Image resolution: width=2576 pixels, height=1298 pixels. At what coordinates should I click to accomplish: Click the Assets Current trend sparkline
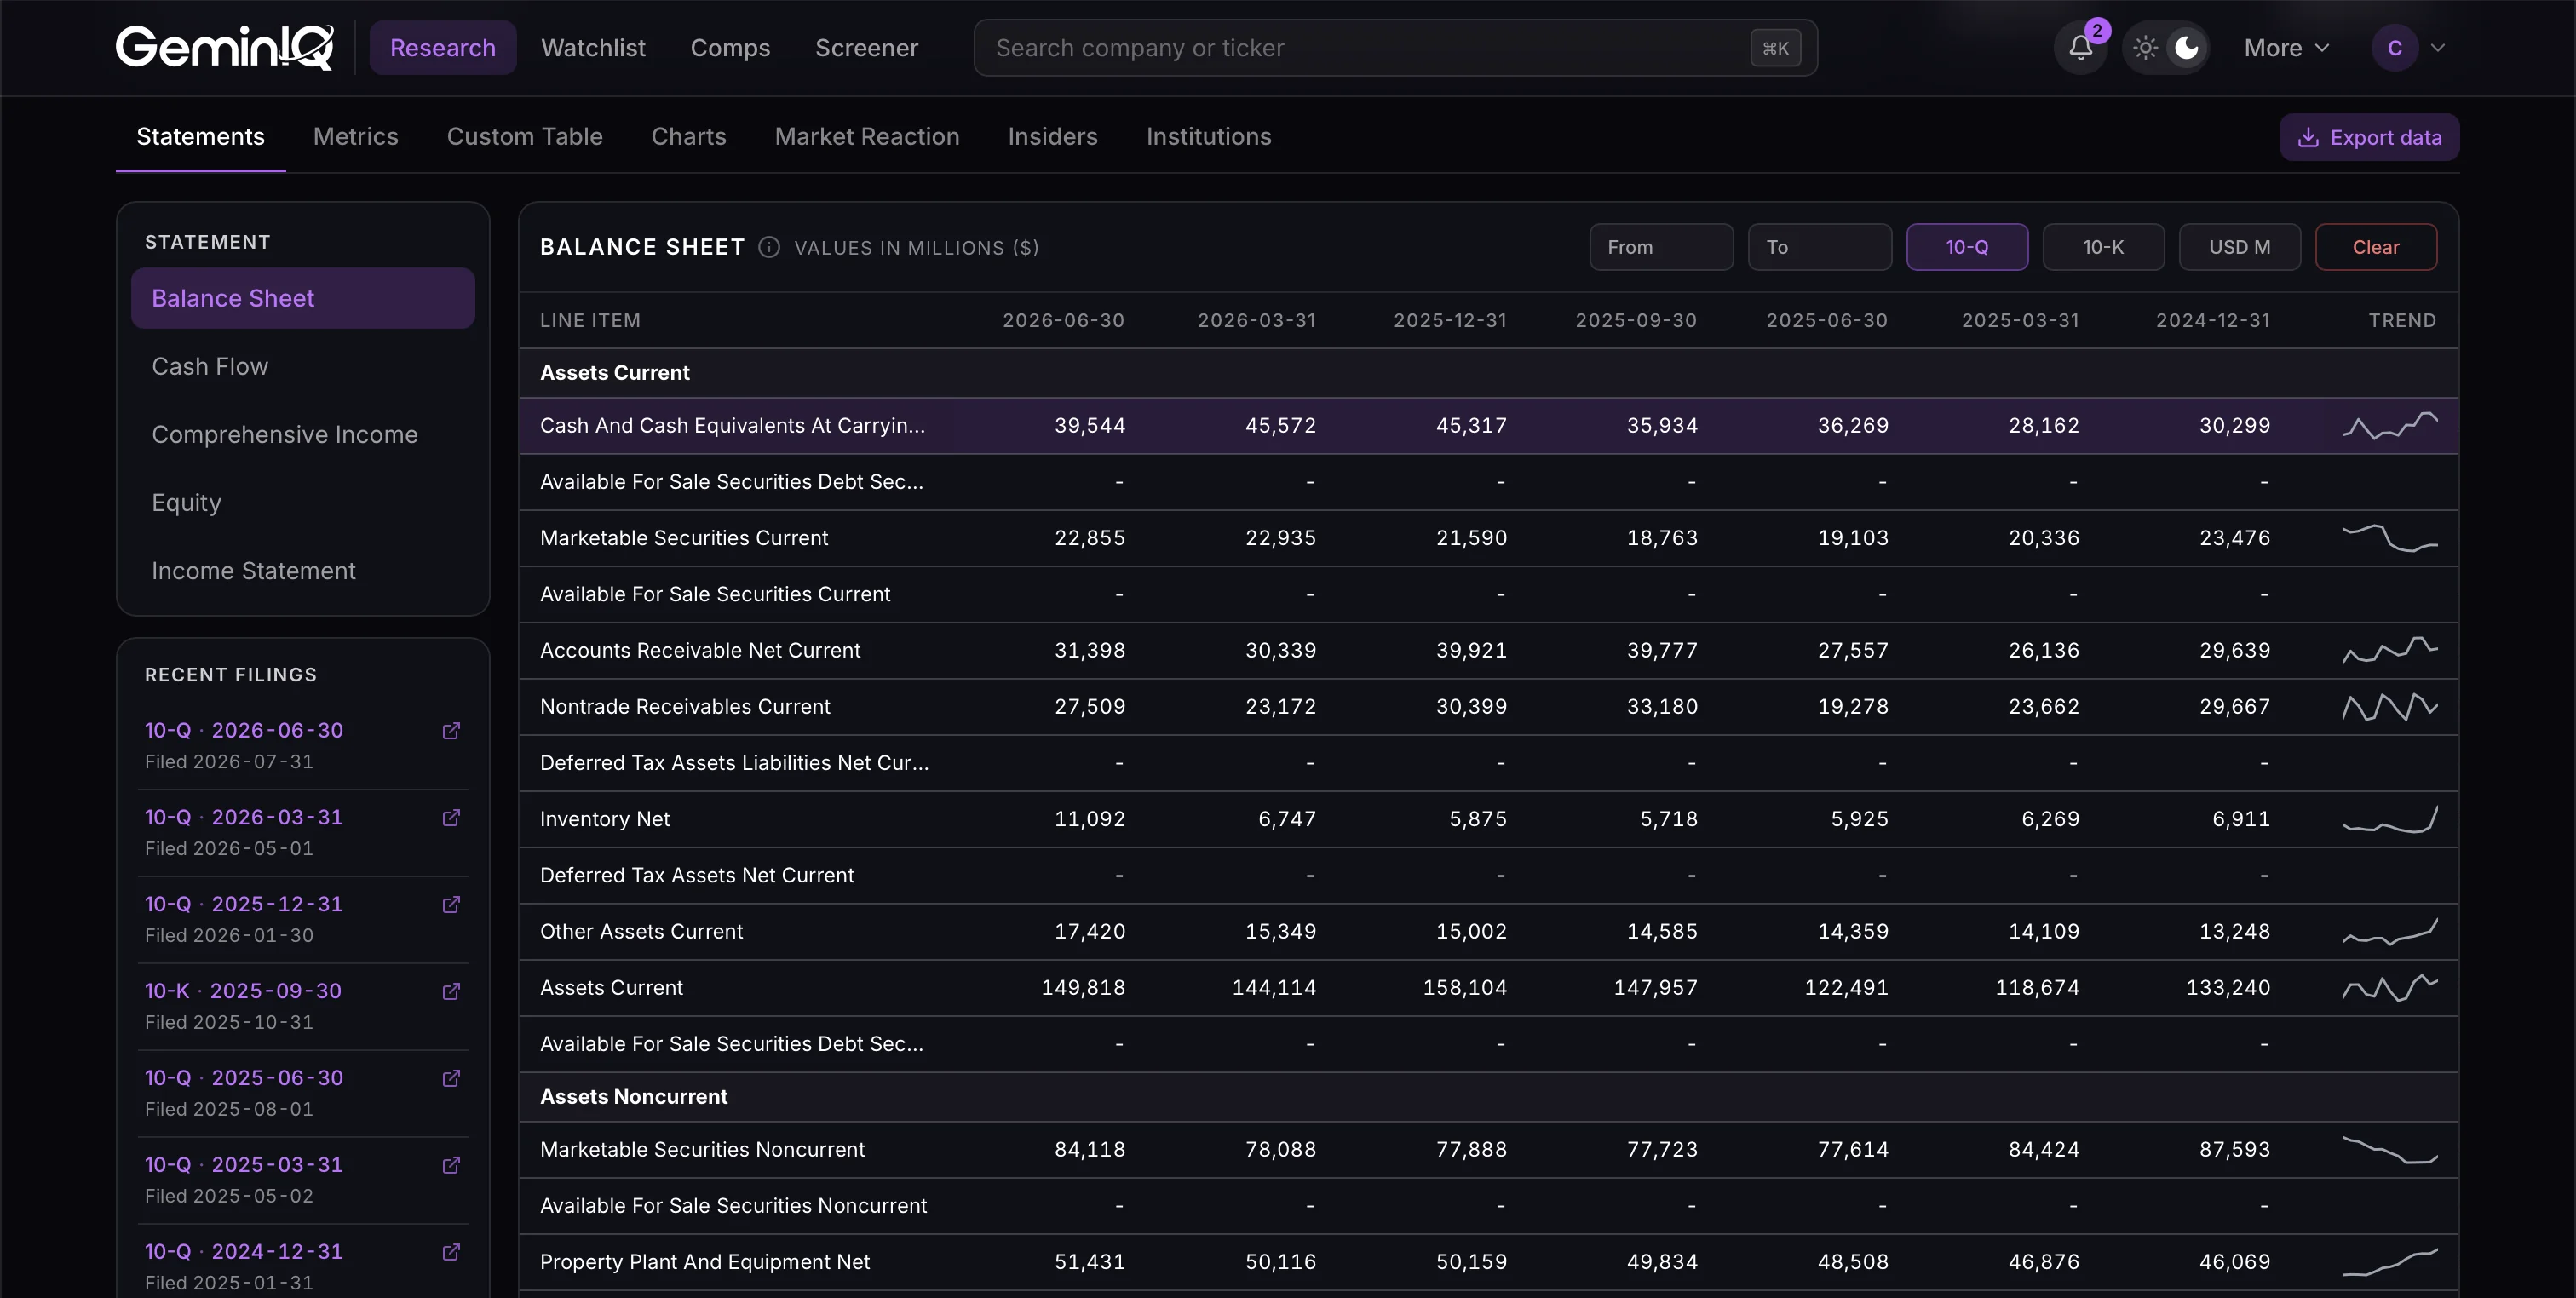(2389, 988)
